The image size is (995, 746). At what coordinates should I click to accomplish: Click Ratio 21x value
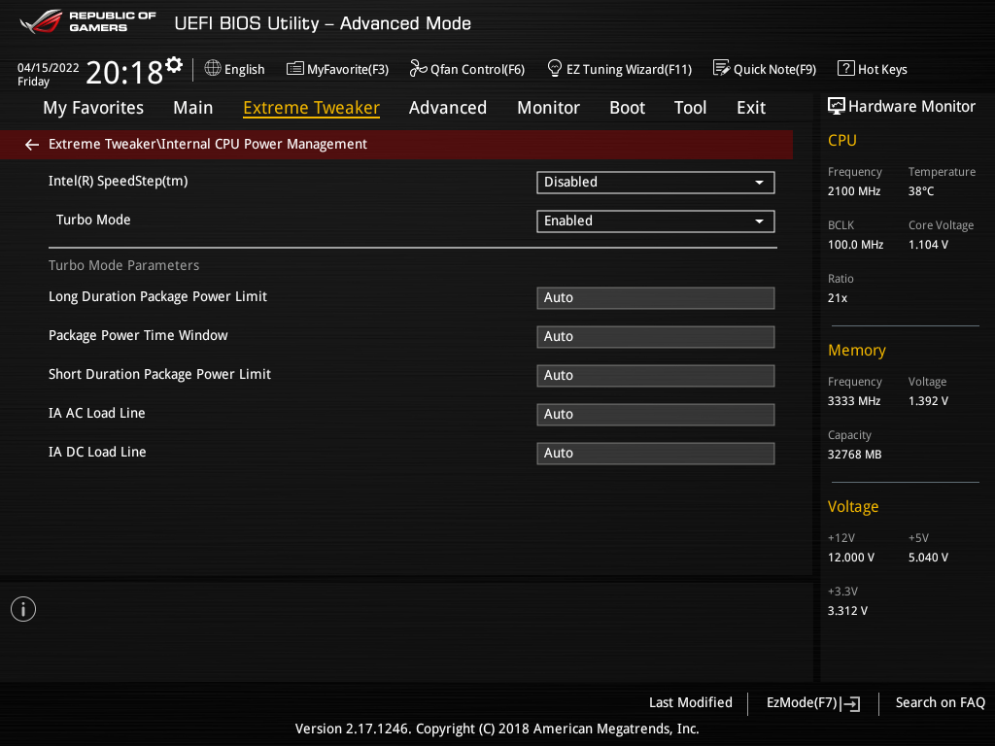coord(838,298)
